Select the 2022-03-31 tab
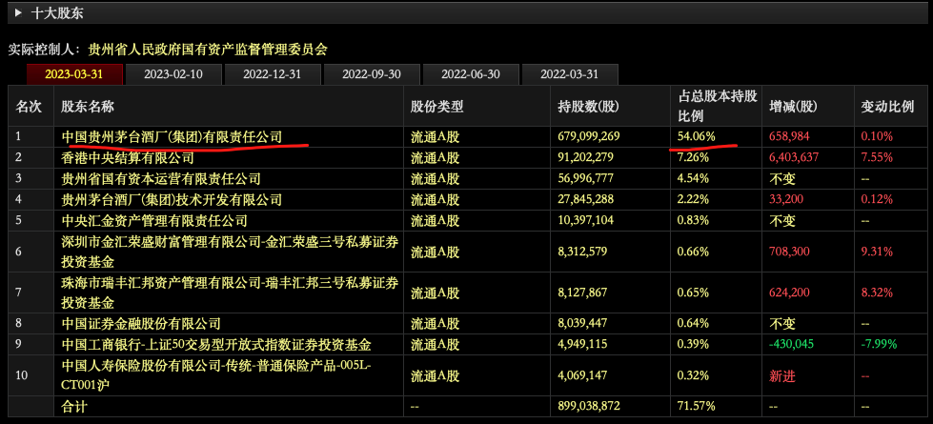Image resolution: width=933 pixels, height=424 pixels. (x=570, y=74)
